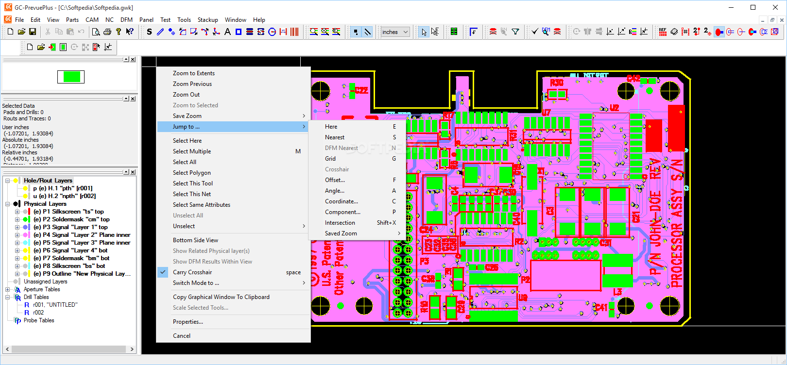Image resolution: width=787 pixels, height=365 pixels.
Task: Click the red barcode stripes icon
Action: pos(294,32)
